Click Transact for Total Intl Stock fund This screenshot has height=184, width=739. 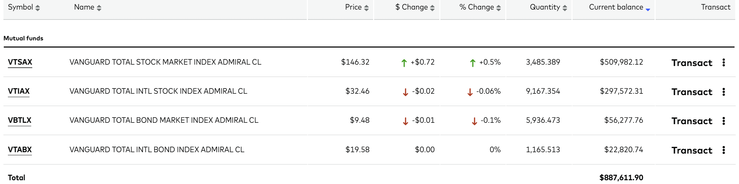692,92
